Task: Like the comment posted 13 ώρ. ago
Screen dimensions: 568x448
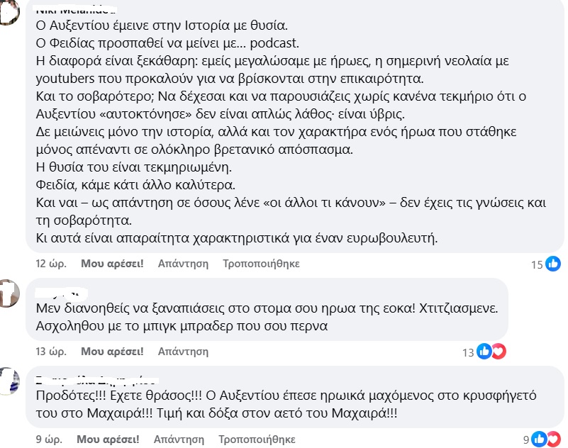Action: (x=112, y=352)
